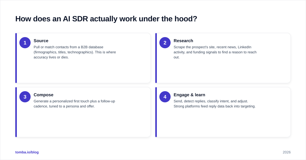Click the 'Scrape the prospect's site' description
The width and height of the screenshot is (306, 160).
(x=215, y=52)
